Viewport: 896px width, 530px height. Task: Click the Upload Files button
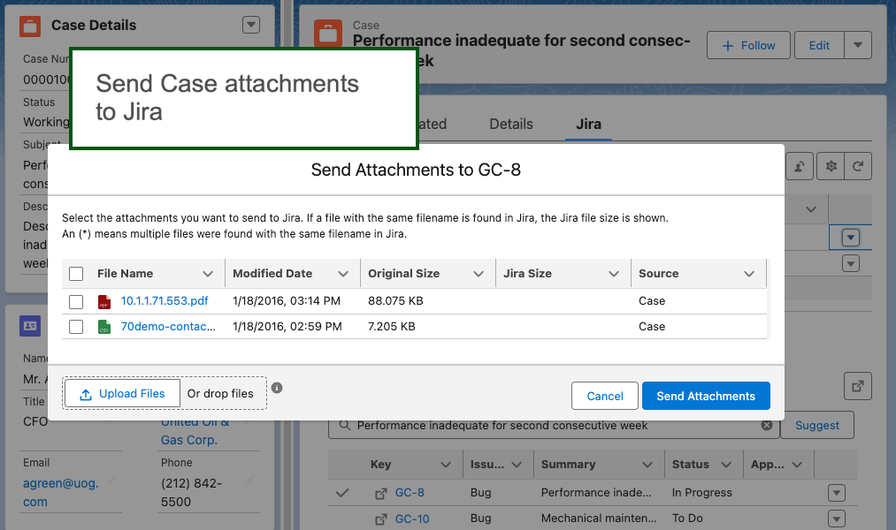(122, 394)
